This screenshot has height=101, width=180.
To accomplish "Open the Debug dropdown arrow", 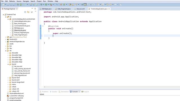I will 44,4.
